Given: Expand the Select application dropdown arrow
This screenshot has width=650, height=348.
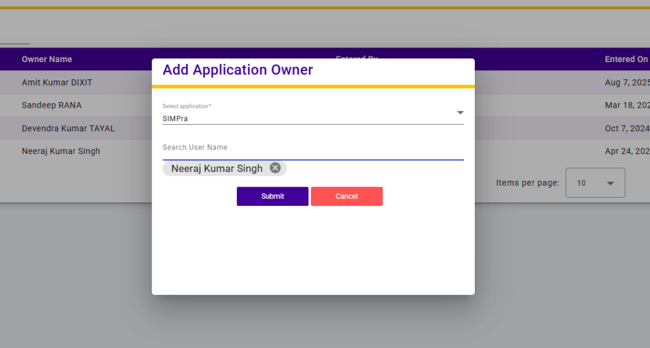Looking at the screenshot, I should click(x=460, y=113).
